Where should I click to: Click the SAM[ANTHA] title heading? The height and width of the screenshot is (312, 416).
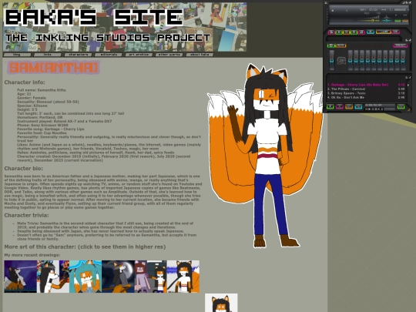tap(53, 67)
